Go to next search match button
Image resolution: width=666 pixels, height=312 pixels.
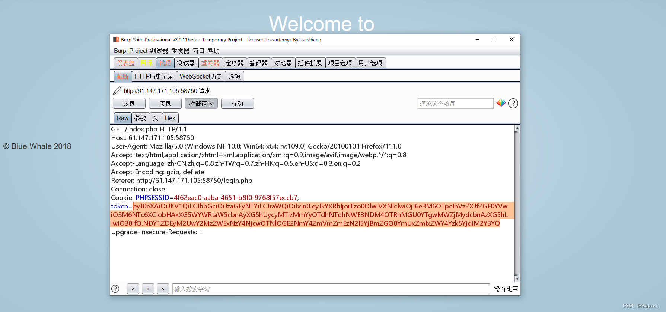pyautogui.click(x=163, y=289)
